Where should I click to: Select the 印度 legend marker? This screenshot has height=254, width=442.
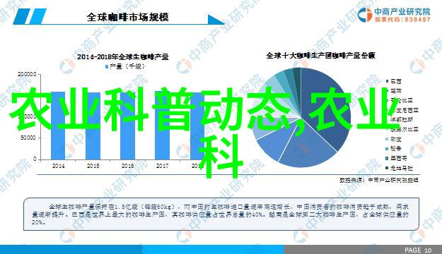point(388,139)
